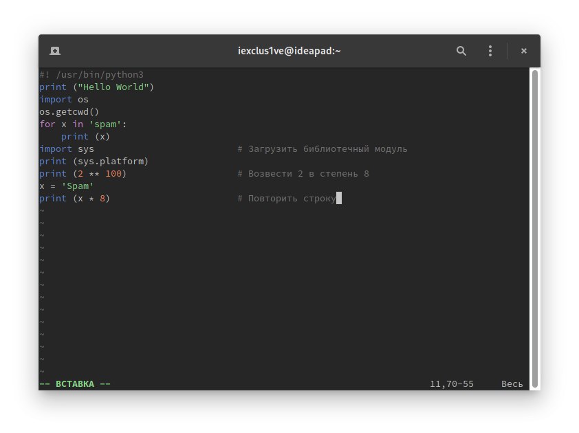Screen dimensions: 579x433
Task: Click comment 'Загрузить библиотечный модуль'
Action: click(x=323, y=149)
